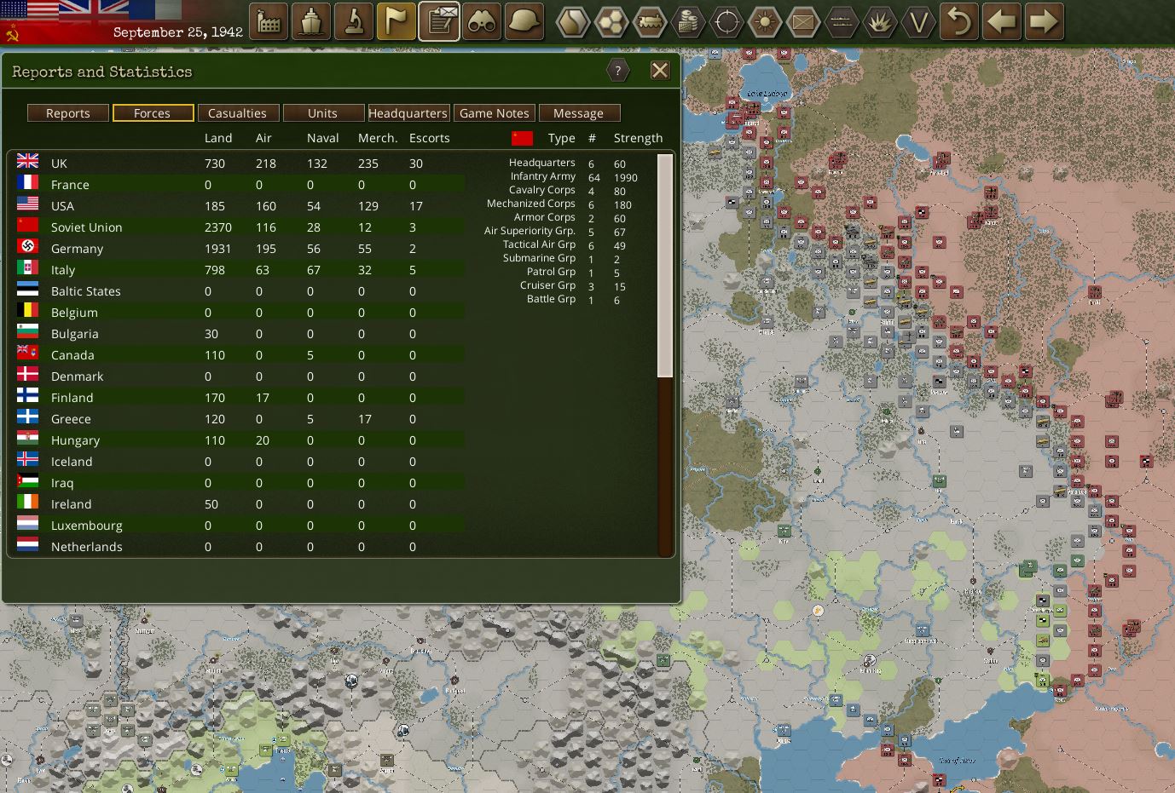The height and width of the screenshot is (793, 1175).
Task: Click the September 25, 1942 date display
Action: (178, 32)
